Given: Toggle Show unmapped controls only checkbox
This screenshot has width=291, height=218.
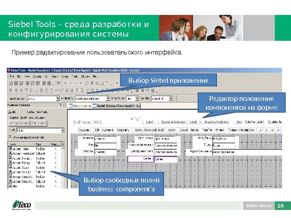Looking at the screenshot, I should 10,137.
